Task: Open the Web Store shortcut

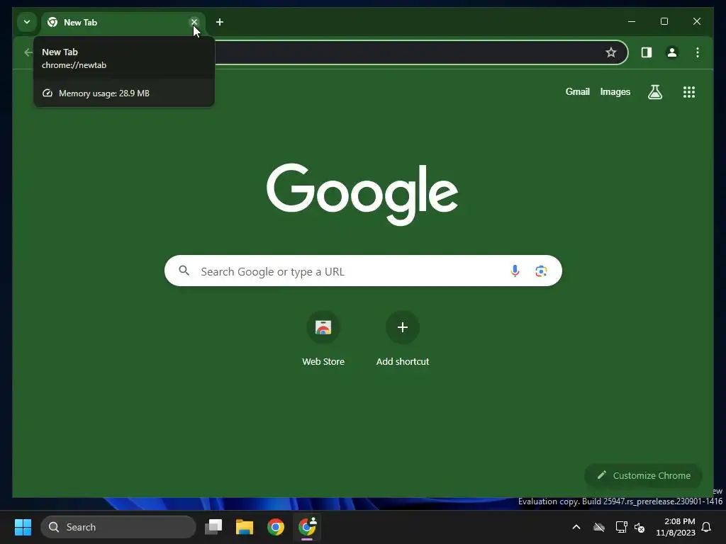Action: tap(323, 338)
